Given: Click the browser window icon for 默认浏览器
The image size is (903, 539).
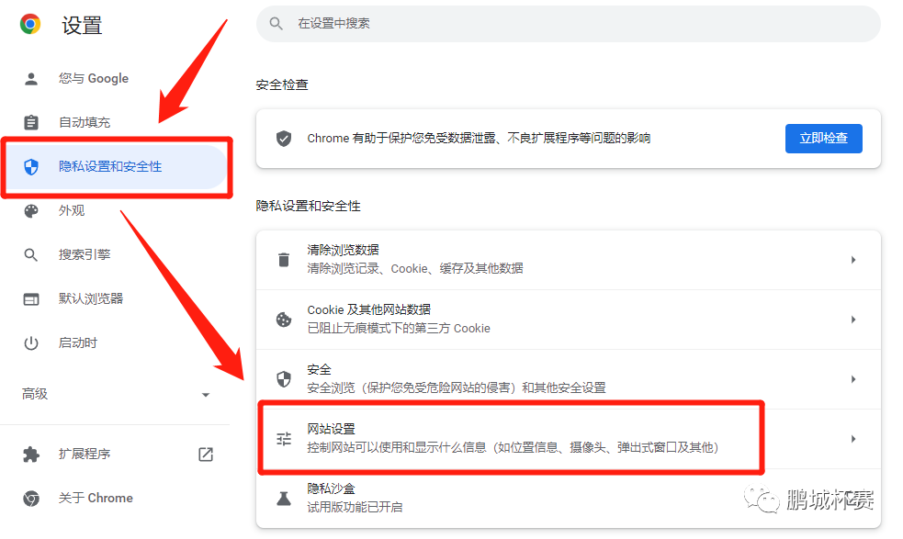Looking at the screenshot, I should coord(31,298).
